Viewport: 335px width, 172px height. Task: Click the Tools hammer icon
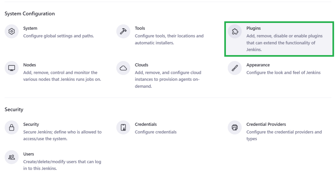click(123, 32)
